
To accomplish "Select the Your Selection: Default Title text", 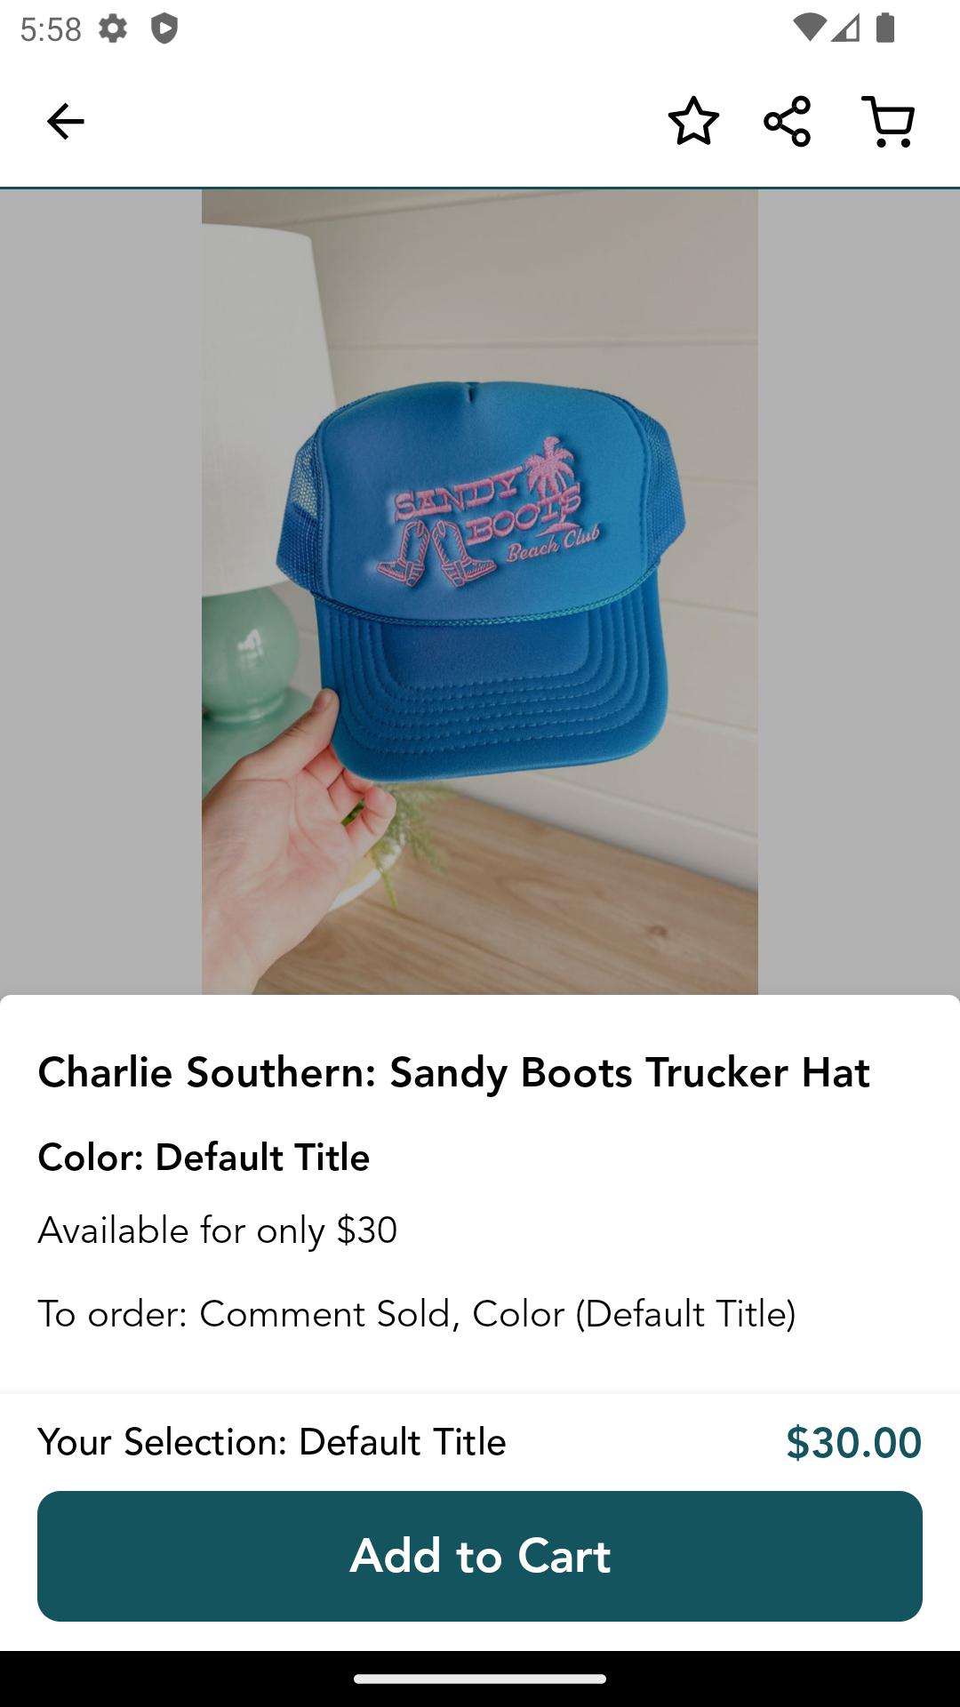I will click(272, 1441).
